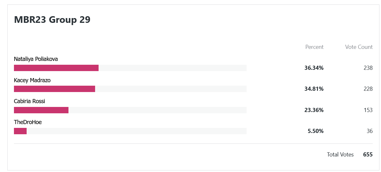Viewport: 381px width, 172px height.
Task: Click Nataliya Poliakova's pink result bar
Action: pos(56,68)
